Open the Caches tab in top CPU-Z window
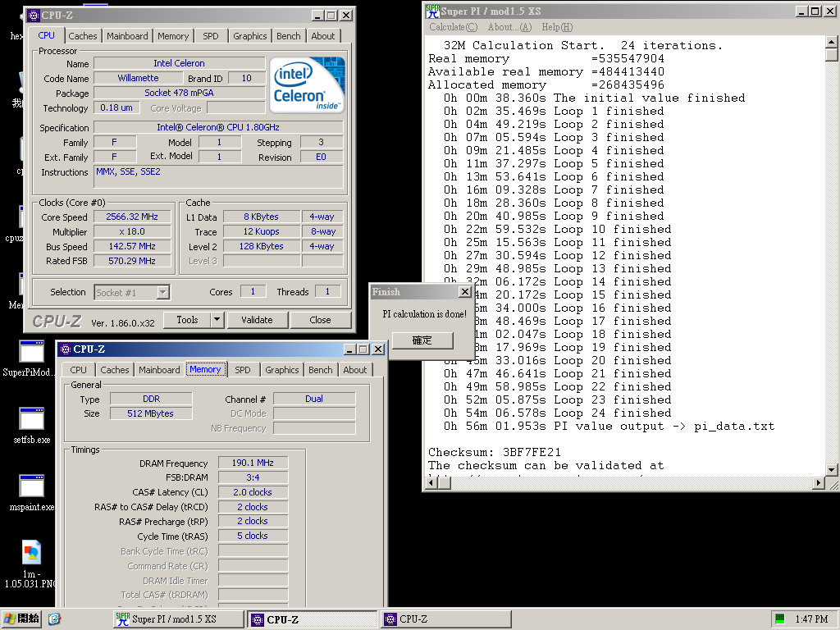The width and height of the screenshot is (840, 630). (x=83, y=36)
